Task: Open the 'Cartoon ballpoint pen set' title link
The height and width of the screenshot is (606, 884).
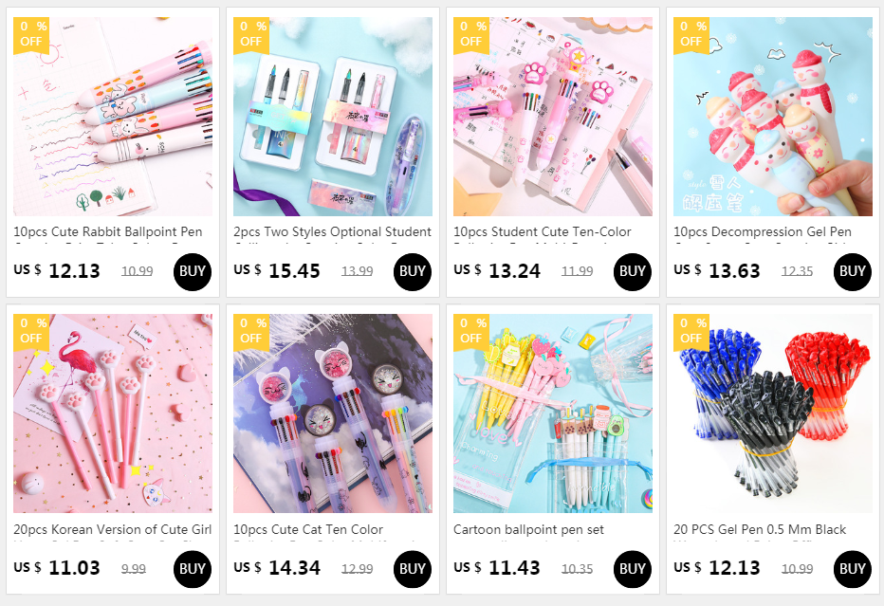Action: [x=528, y=529]
